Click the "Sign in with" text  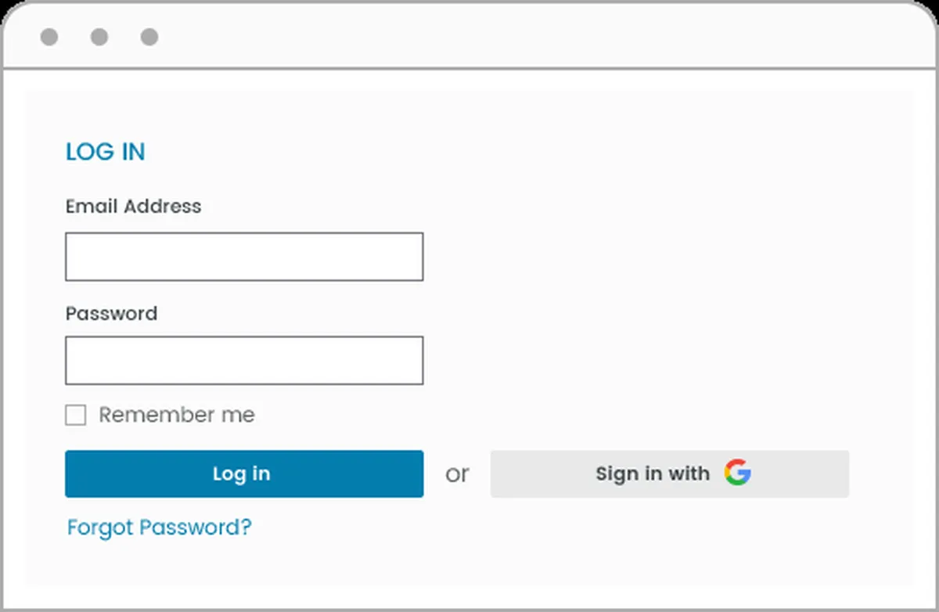click(x=652, y=473)
